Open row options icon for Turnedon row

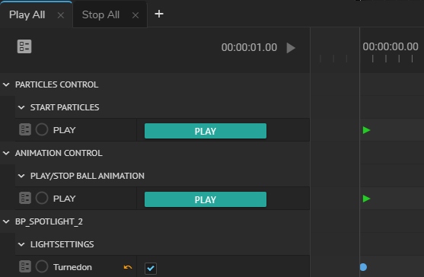25,267
